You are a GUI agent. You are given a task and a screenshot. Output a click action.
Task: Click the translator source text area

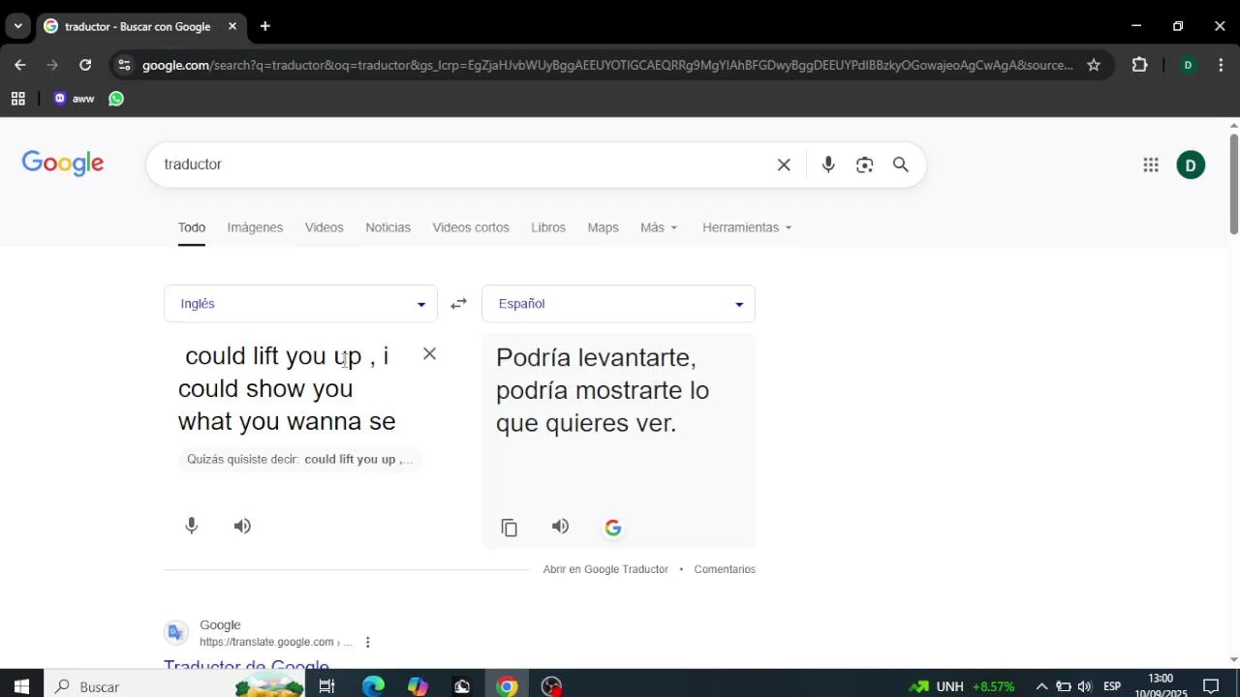pos(289,389)
